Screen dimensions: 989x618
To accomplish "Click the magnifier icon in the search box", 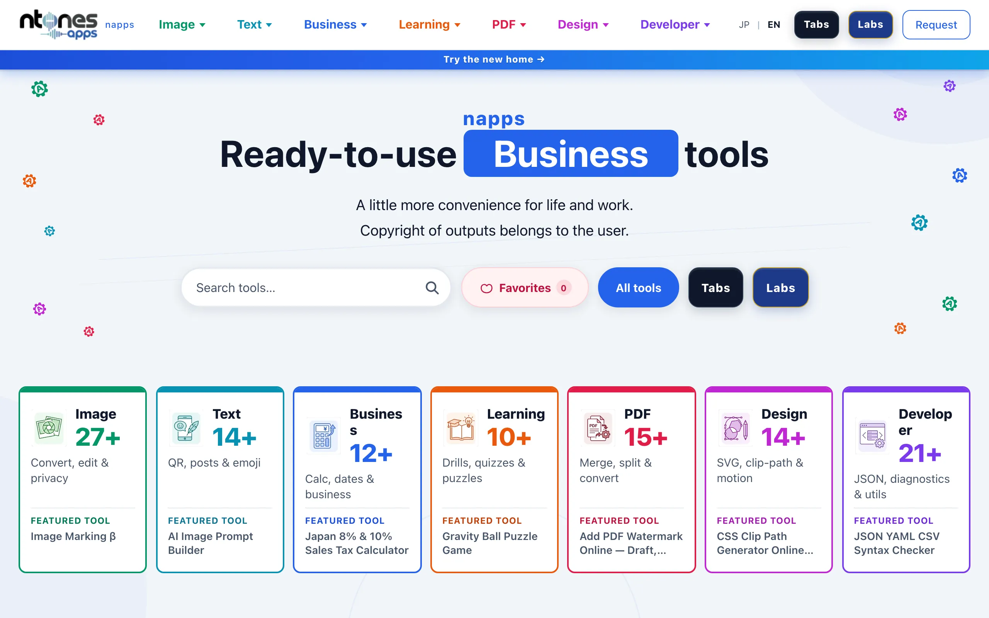I will [432, 288].
